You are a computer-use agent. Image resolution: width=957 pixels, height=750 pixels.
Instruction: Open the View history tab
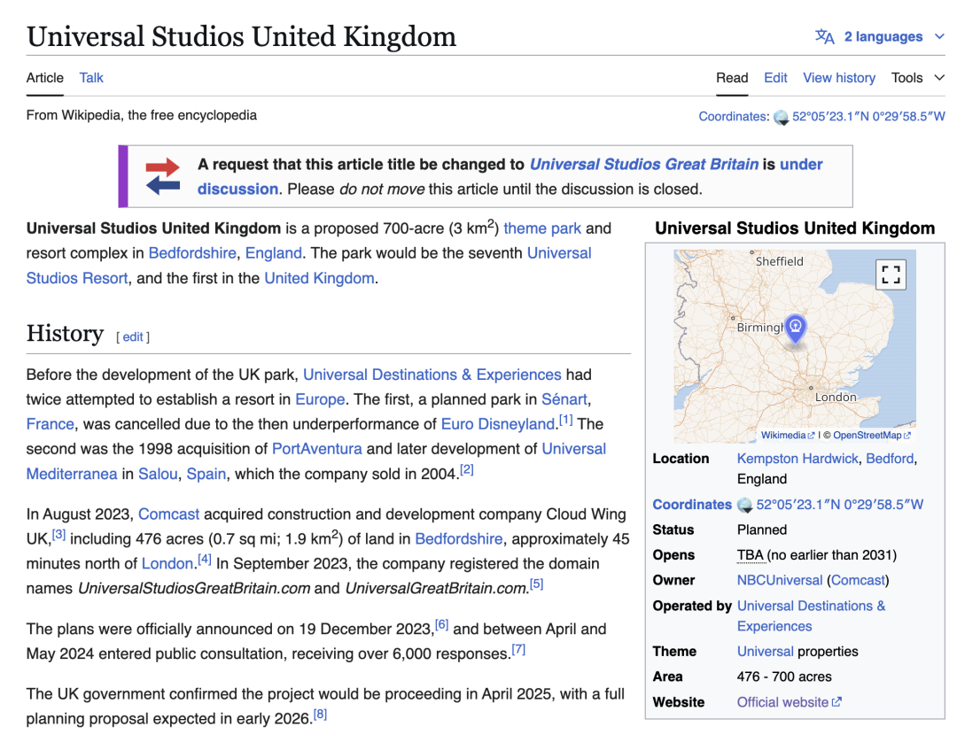(x=839, y=78)
